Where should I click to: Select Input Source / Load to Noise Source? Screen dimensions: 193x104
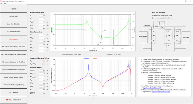coord(162,18)
